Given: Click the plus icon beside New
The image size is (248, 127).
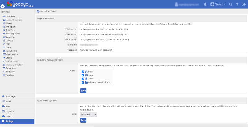Looking at the screenshot, I should 212,4.
